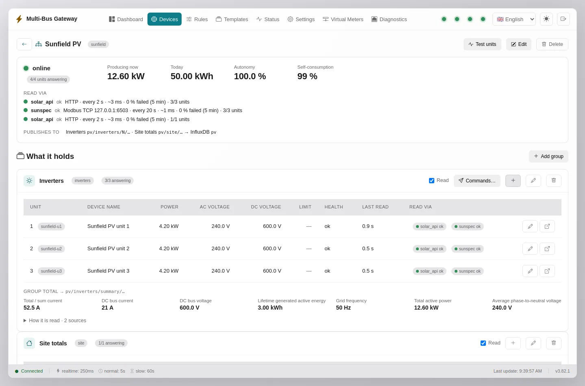The height and width of the screenshot is (386, 585).
Task: Edit the Inverters group with the pencil icon
Action: (533, 181)
